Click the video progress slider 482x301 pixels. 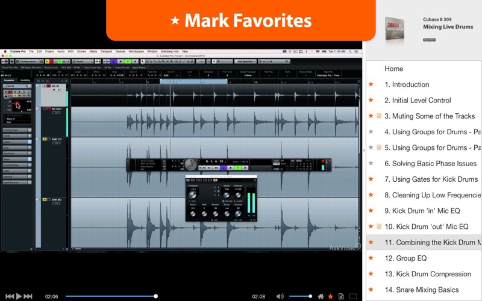point(111,296)
